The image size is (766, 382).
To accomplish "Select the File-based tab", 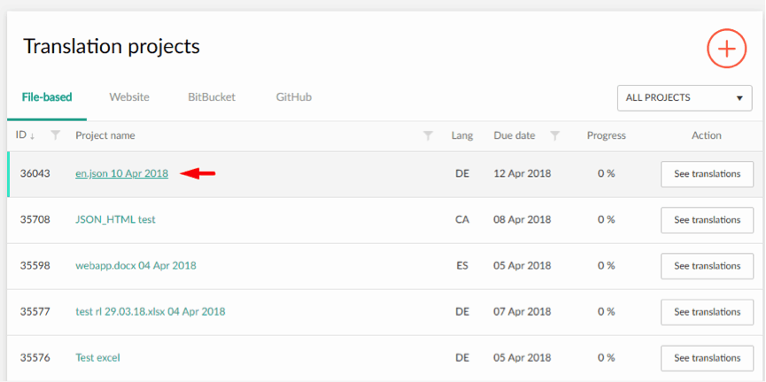I will coord(47,97).
